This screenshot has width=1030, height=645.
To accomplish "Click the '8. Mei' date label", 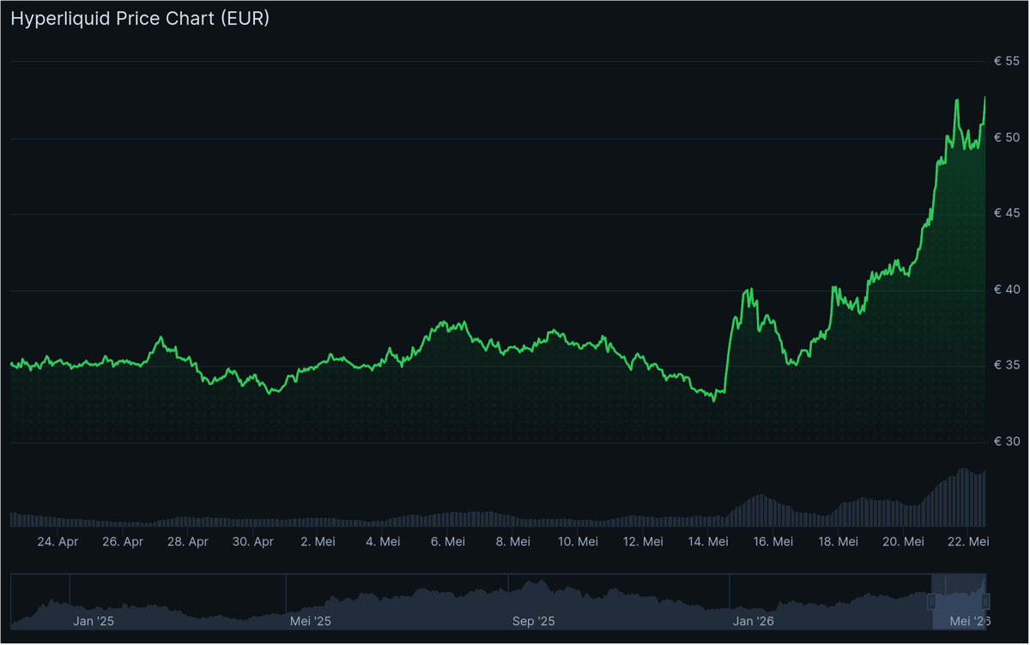I will 513,542.
